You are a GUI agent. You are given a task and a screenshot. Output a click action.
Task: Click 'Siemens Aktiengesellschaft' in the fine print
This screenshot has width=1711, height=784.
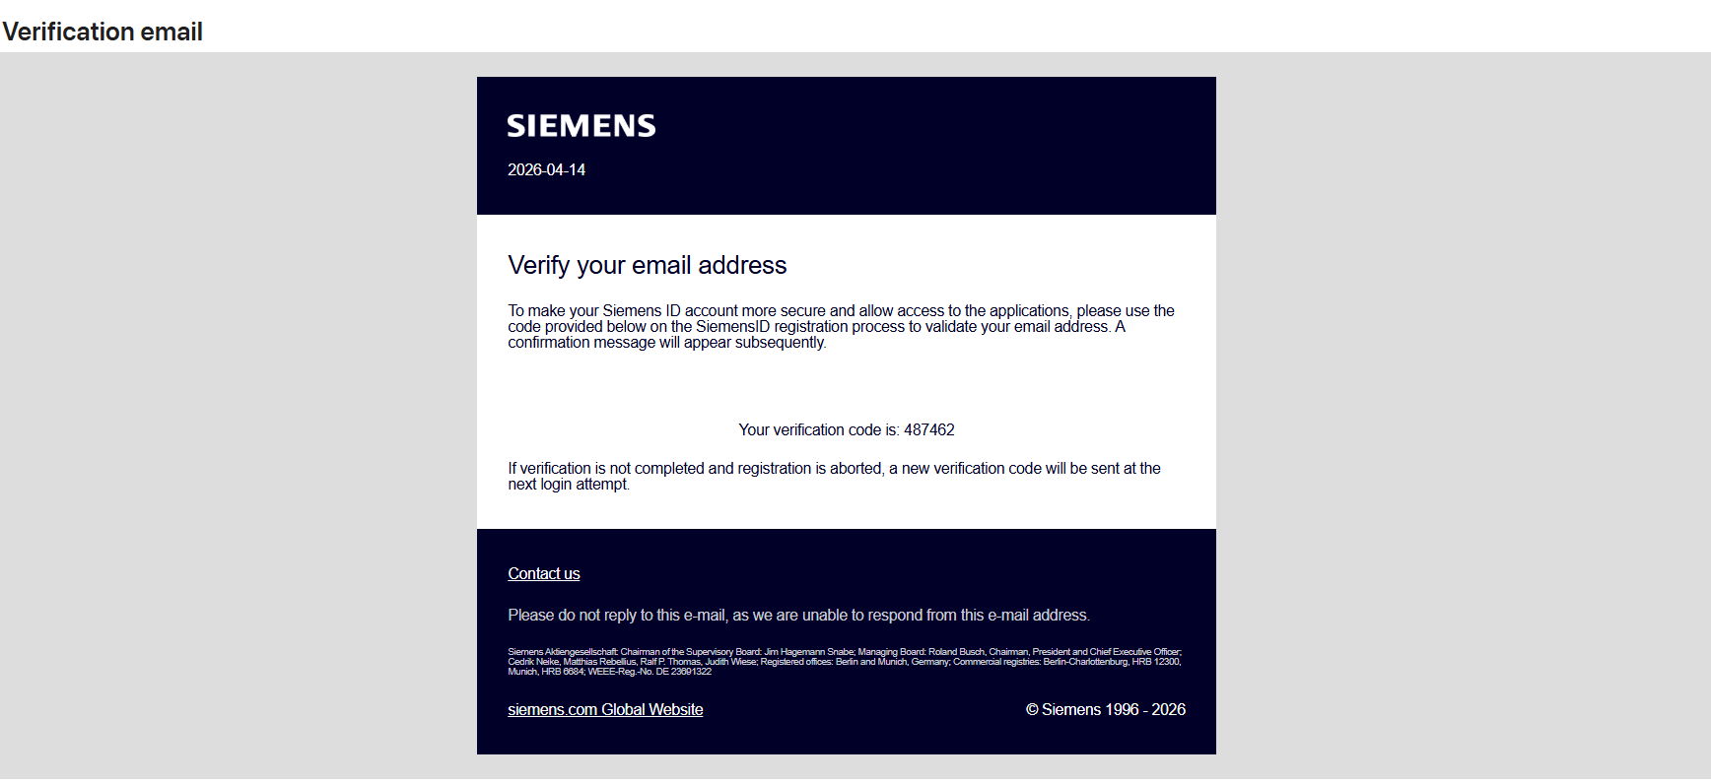[x=563, y=652]
